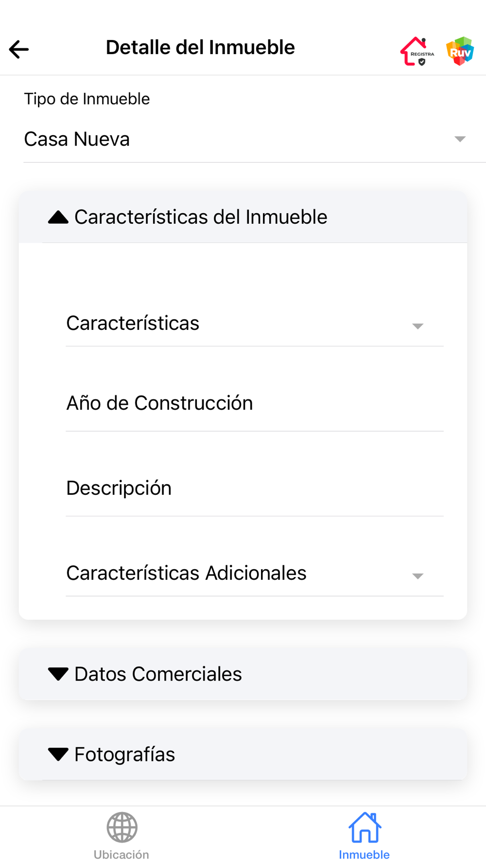This screenshot has width=486, height=865.
Task: Select the Casa Nueva value
Action: coord(77,139)
